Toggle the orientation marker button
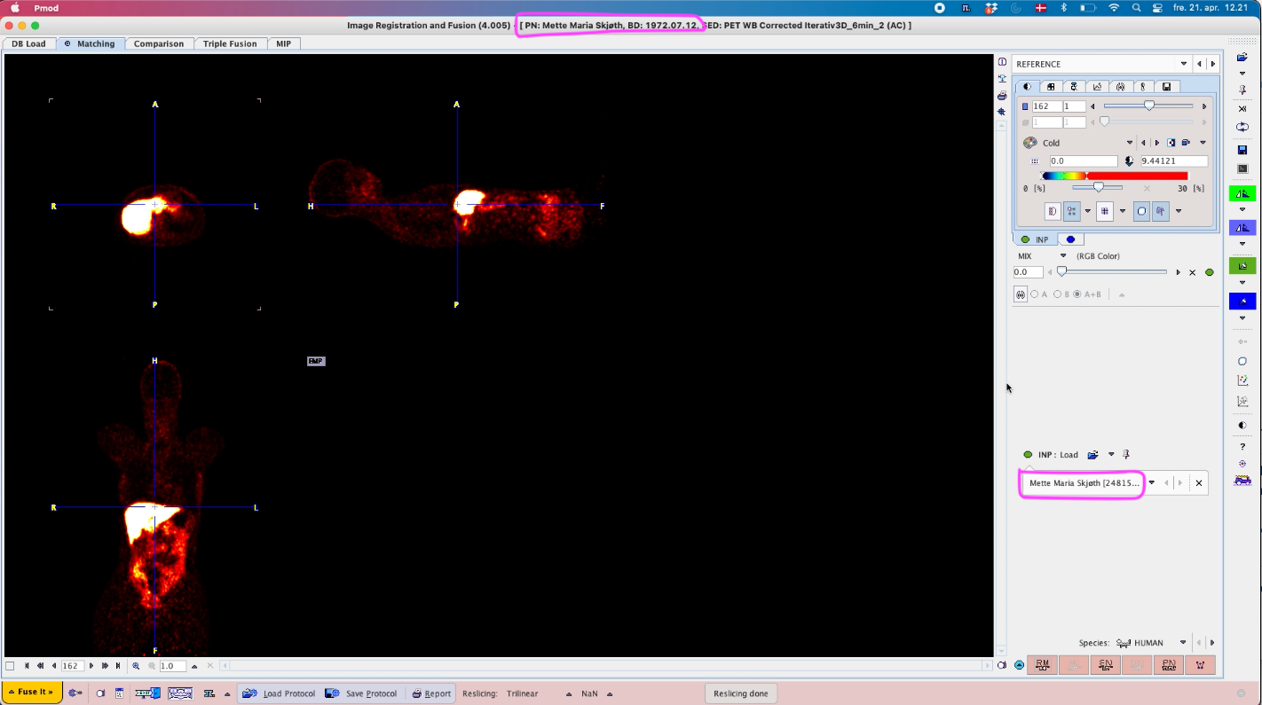 pyautogui.click(x=1161, y=211)
